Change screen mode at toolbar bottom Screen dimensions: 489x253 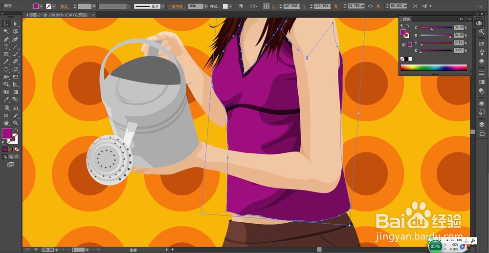(10, 165)
